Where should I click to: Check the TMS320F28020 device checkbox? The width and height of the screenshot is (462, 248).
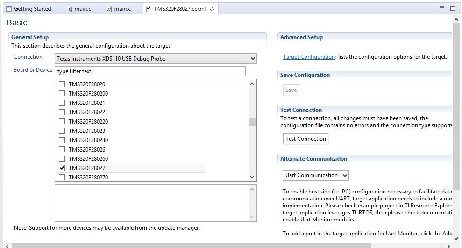pos(62,84)
